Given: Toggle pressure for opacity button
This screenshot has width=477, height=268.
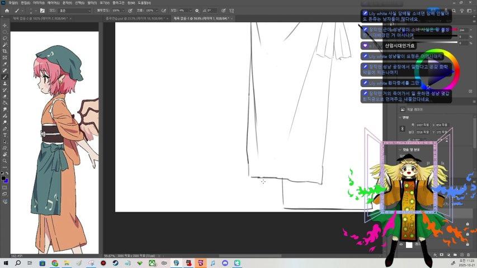Looking at the screenshot, I should point(130,11).
